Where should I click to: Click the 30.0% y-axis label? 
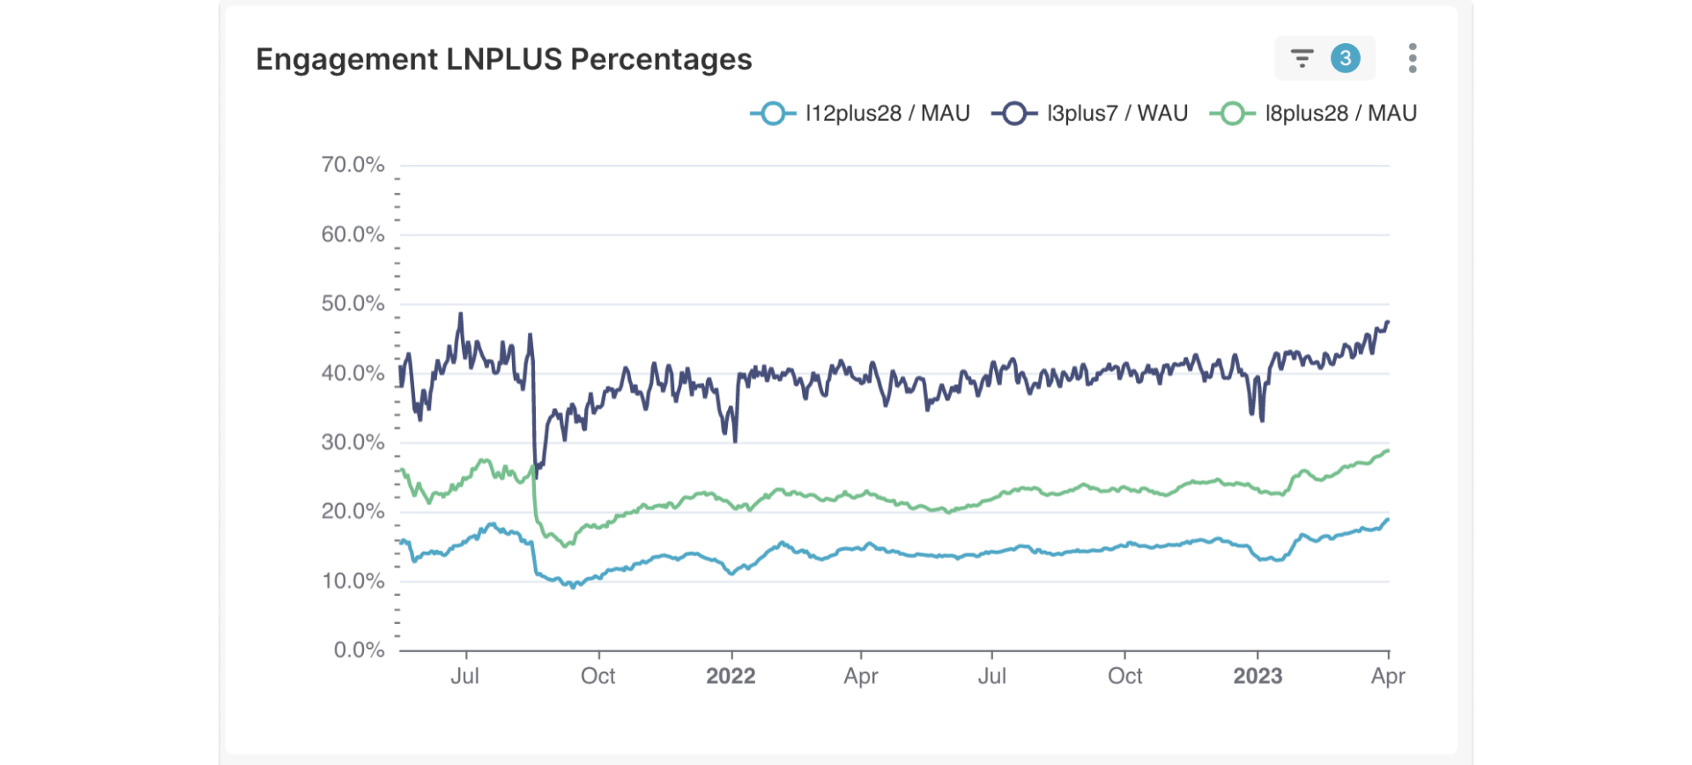[x=352, y=442]
